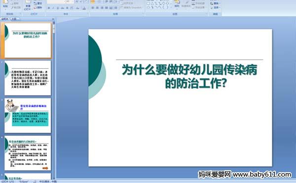The width and height of the screenshot is (296, 183).
Task: Close the slide thumbnail pane
Action: pos(53,19)
